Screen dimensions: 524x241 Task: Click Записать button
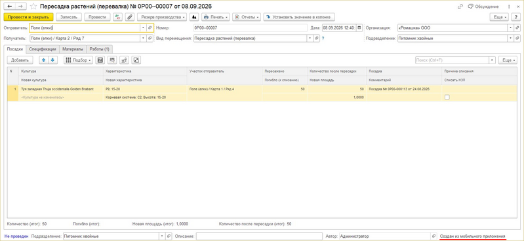click(69, 16)
